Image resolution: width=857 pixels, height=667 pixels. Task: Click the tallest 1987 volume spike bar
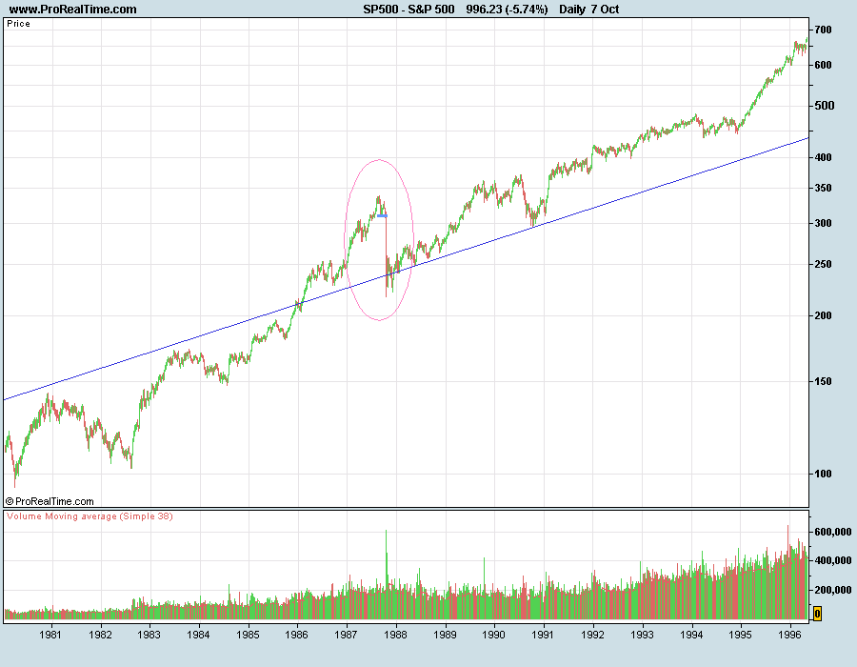click(x=386, y=574)
